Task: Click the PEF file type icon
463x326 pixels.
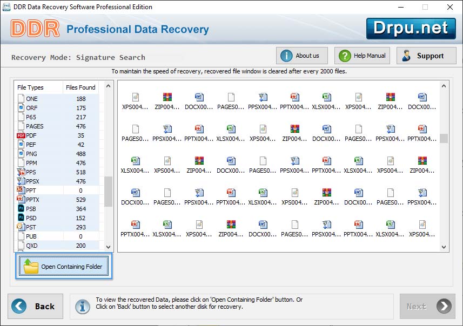Action: 21,144
